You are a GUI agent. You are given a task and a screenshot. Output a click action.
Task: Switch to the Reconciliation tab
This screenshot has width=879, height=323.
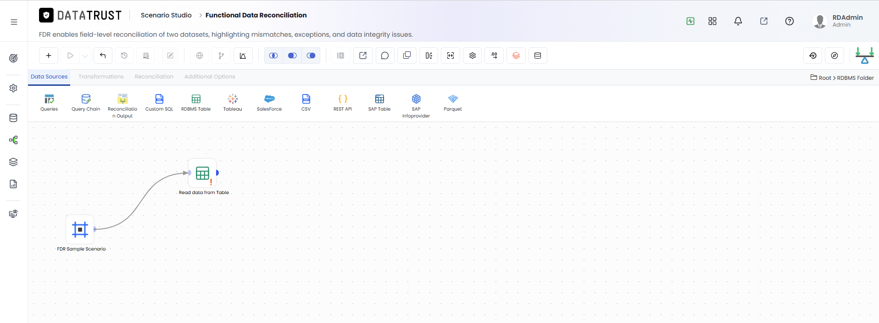(154, 77)
